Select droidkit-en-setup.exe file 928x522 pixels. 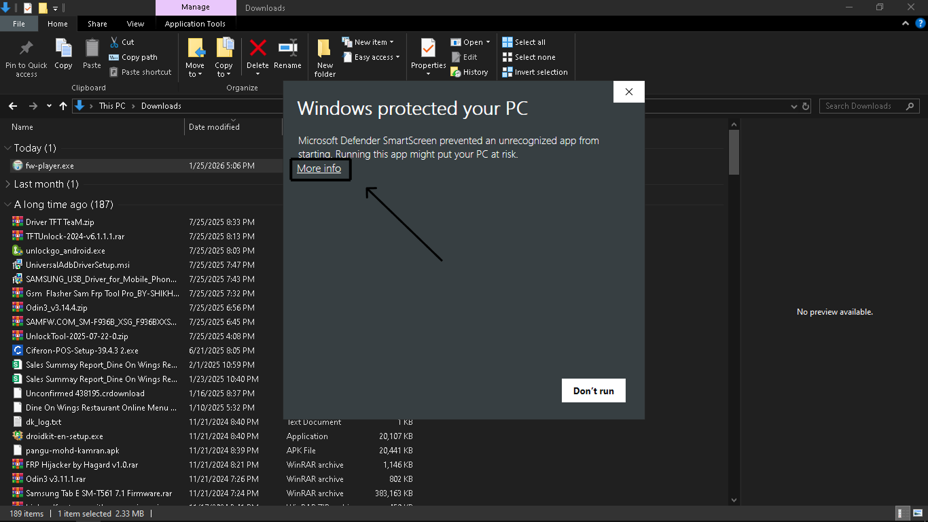point(65,436)
